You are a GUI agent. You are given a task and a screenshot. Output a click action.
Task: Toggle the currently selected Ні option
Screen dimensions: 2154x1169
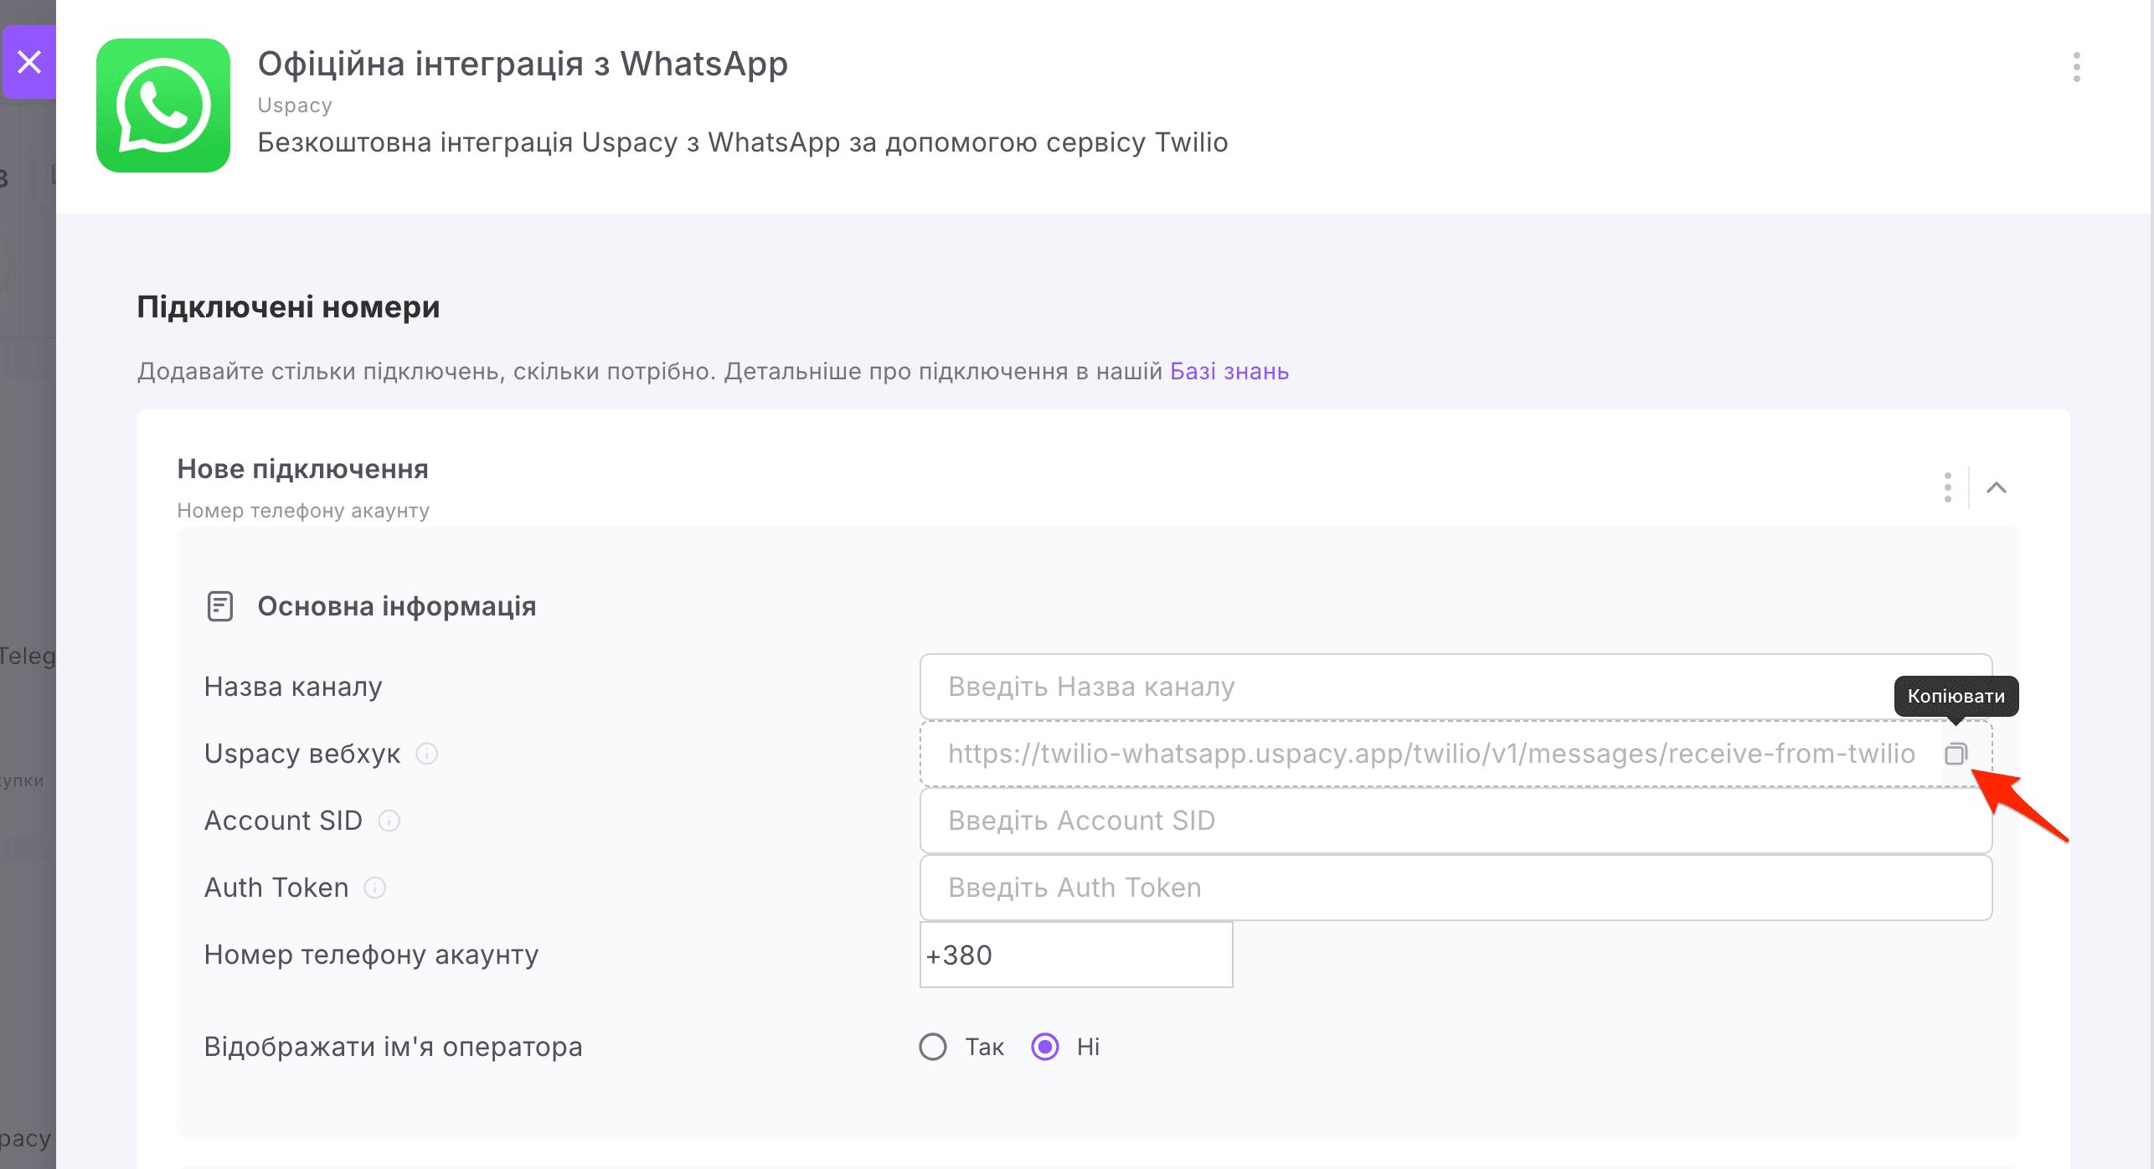(x=1044, y=1046)
